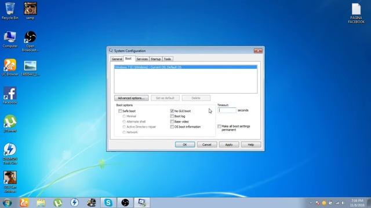Select Active Directory repair radio option

124,127
